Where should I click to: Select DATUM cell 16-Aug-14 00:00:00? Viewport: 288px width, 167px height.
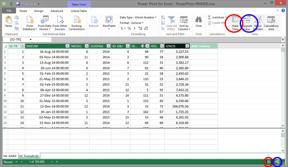47,52
